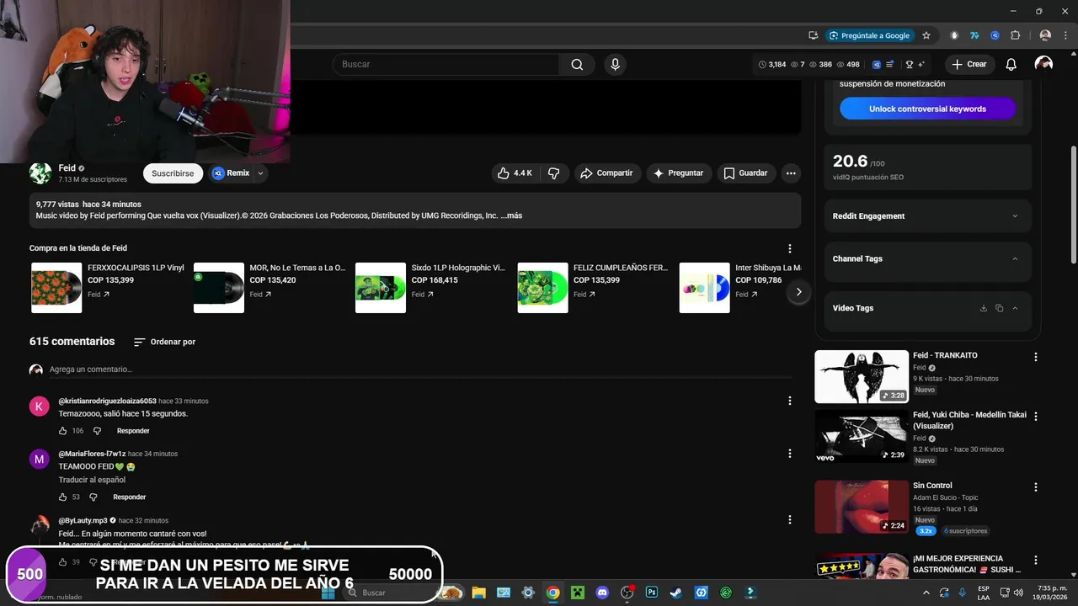The width and height of the screenshot is (1078, 606).
Task: Save the video with Guardar
Action: [746, 173]
